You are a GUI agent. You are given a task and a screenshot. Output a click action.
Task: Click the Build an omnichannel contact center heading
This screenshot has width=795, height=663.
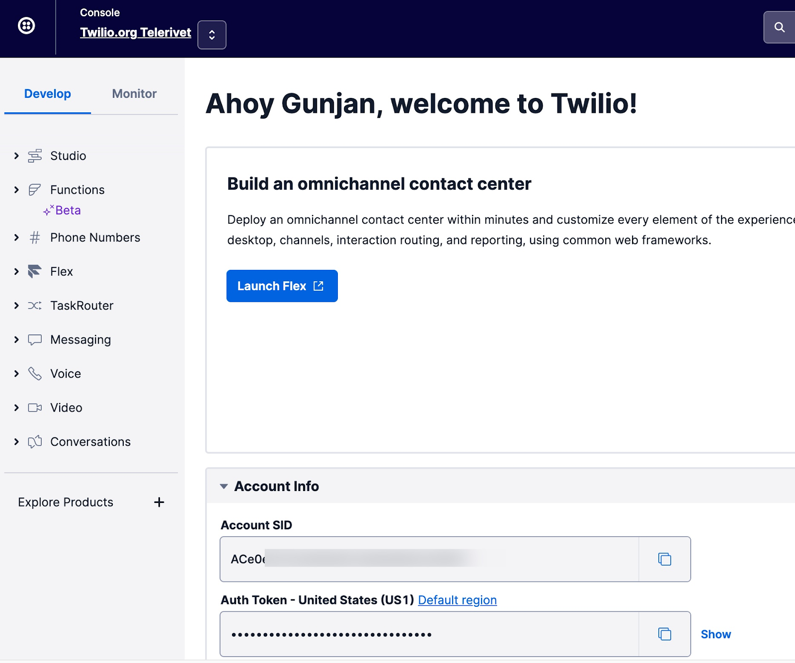(x=379, y=184)
